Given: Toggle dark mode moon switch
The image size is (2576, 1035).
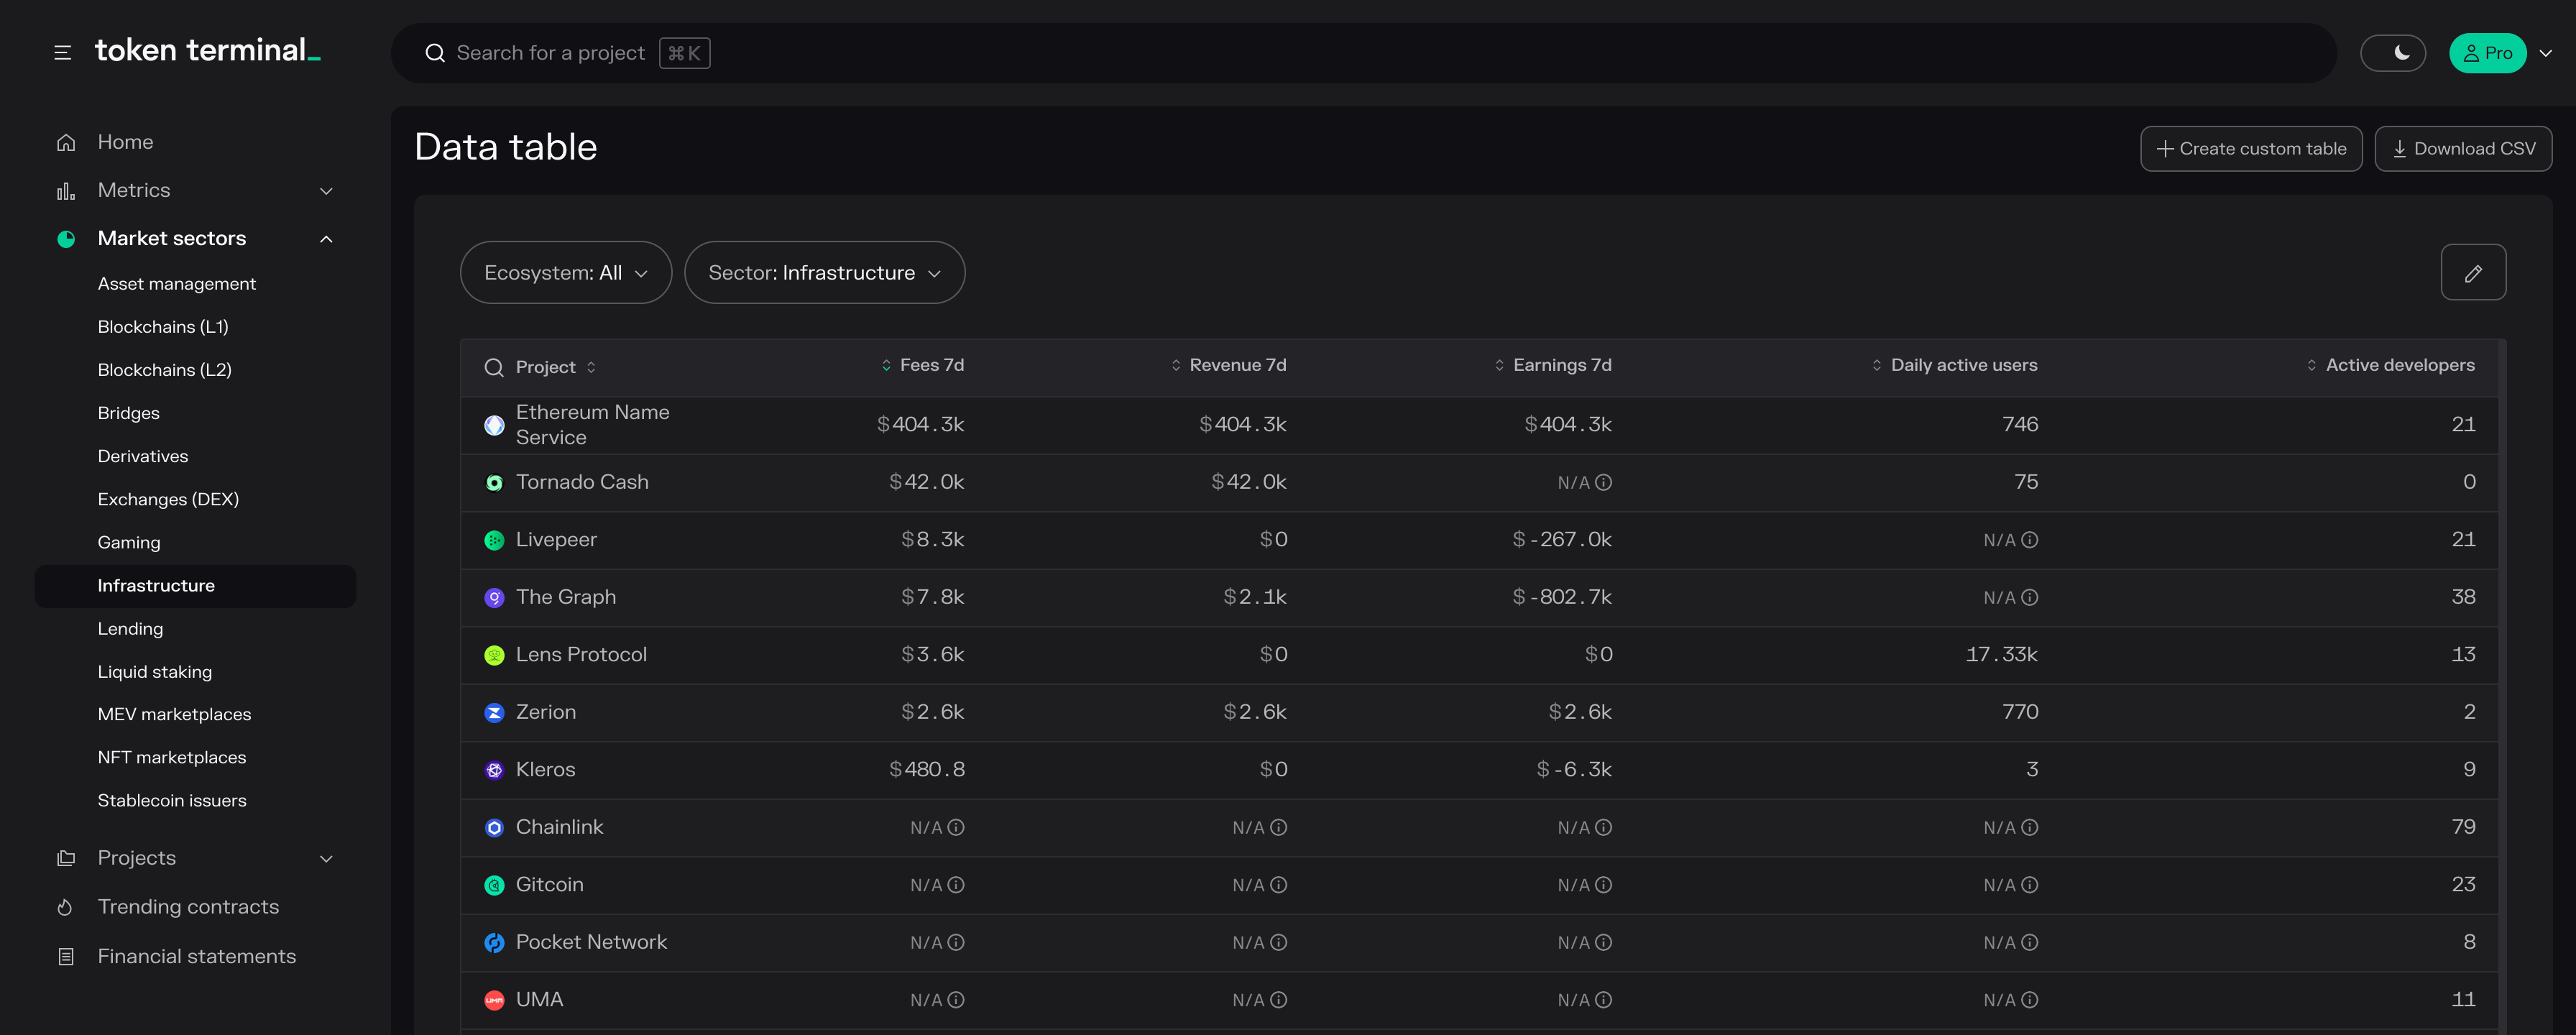Looking at the screenshot, I should pyautogui.click(x=2392, y=53).
